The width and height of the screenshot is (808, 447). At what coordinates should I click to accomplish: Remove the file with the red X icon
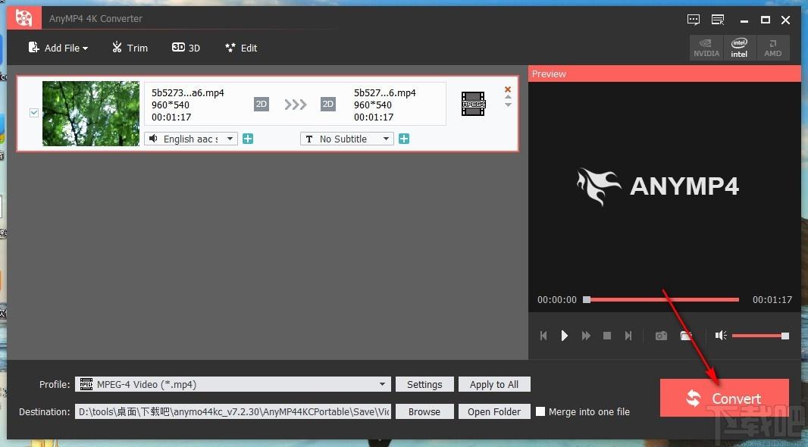508,89
